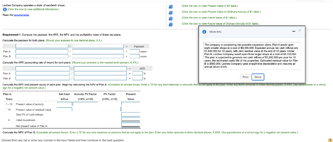Click the More Info dialog's blue info icon
Screen dimensions: 333x142
tap(204, 32)
